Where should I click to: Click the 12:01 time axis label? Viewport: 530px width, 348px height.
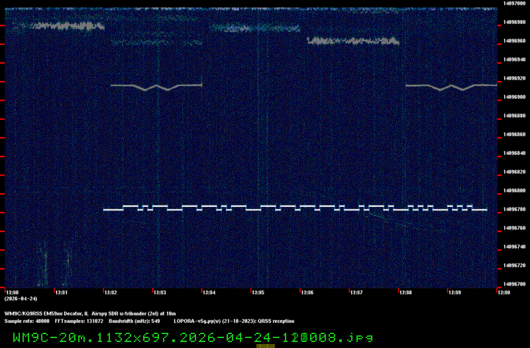coord(61,292)
